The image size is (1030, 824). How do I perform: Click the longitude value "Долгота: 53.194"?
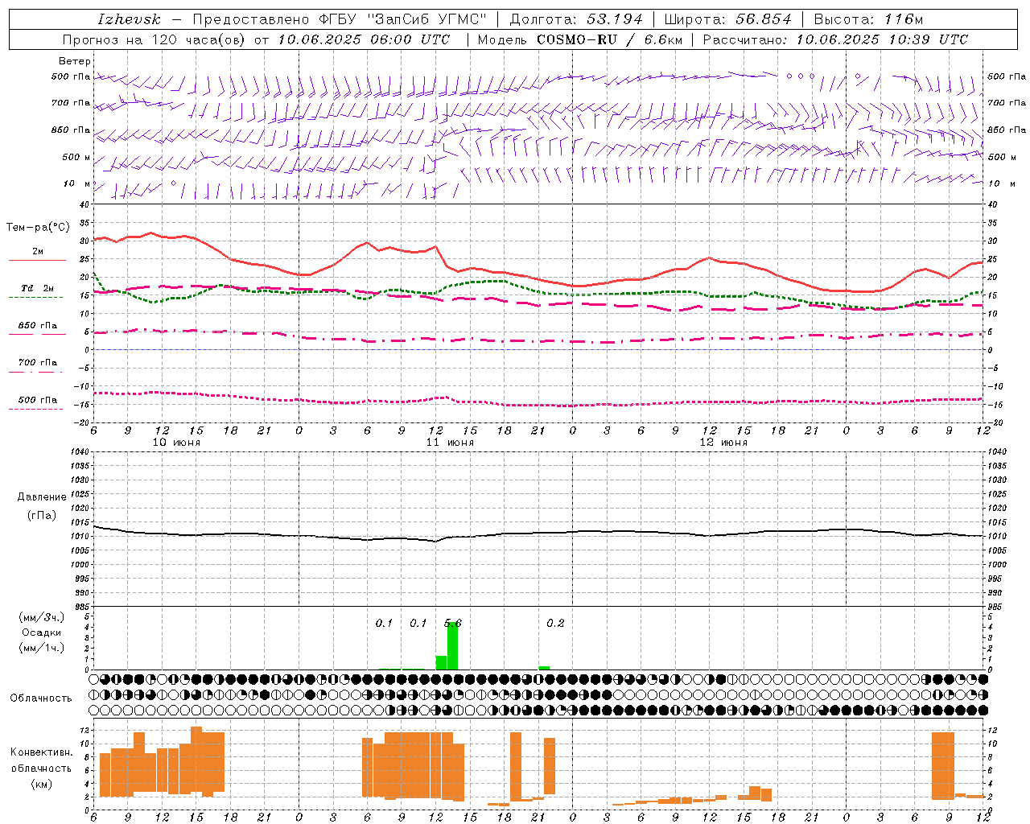[576, 19]
